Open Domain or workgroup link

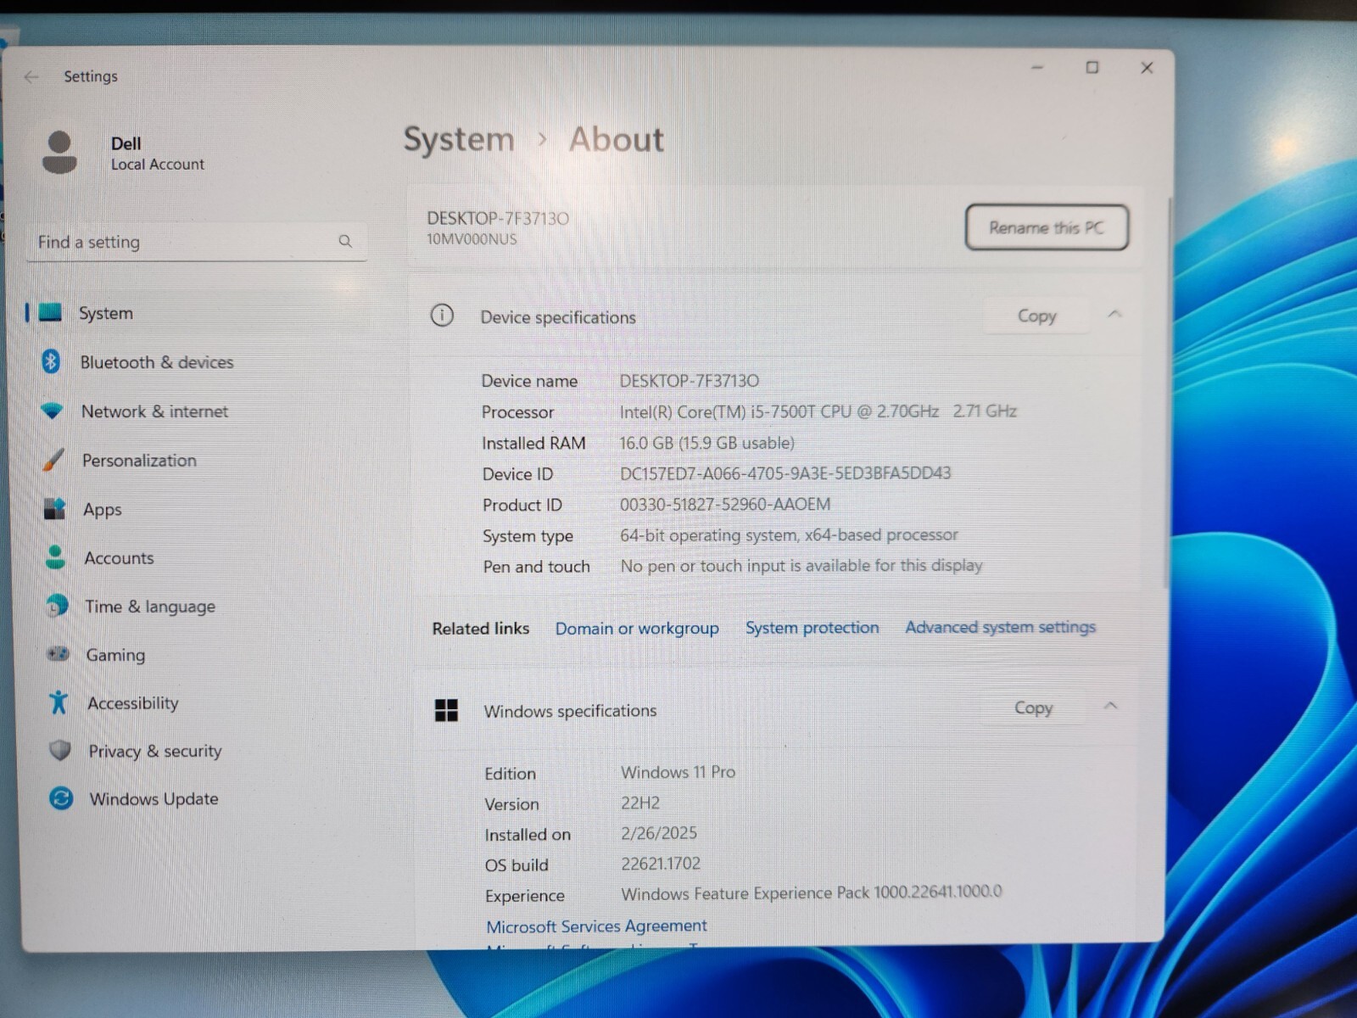tap(637, 629)
